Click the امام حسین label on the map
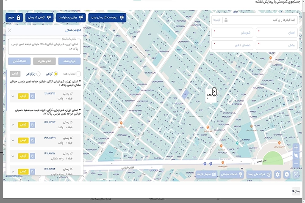The width and height of the screenshot is (305, 203). pos(261,161)
